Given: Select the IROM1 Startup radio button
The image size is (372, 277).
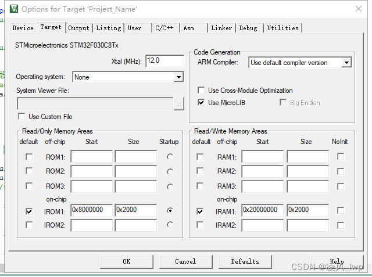Looking at the screenshot, I should coord(170,210).
